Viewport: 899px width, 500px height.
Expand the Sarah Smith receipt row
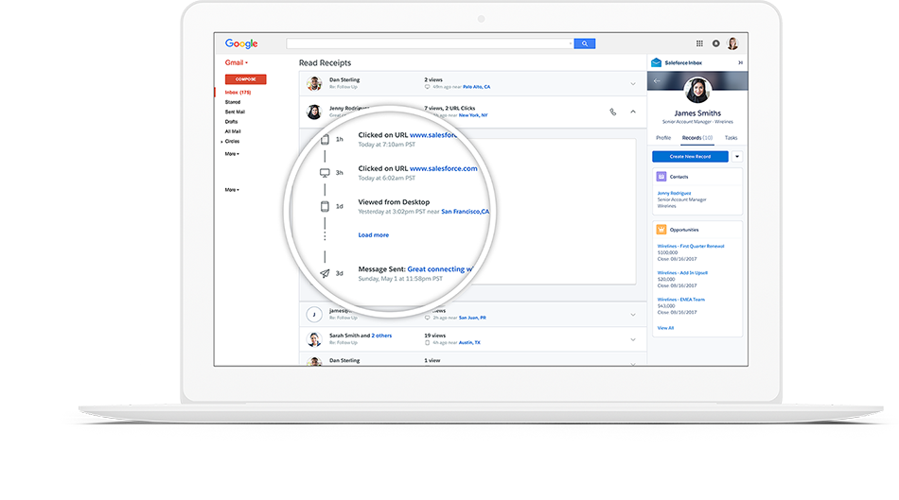pyautogui.click(x=632, y=339)
